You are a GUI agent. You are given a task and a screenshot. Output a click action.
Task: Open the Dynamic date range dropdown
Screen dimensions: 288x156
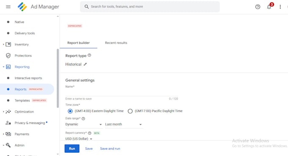(83, 124)
